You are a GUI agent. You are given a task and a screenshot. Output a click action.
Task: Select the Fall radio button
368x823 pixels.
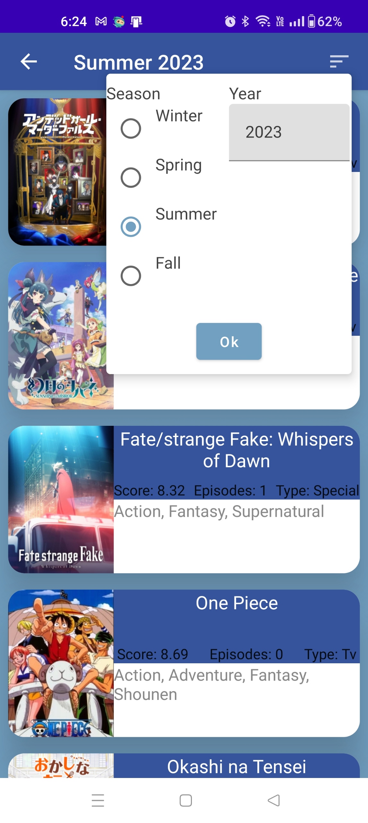click(x=131, y=275)
